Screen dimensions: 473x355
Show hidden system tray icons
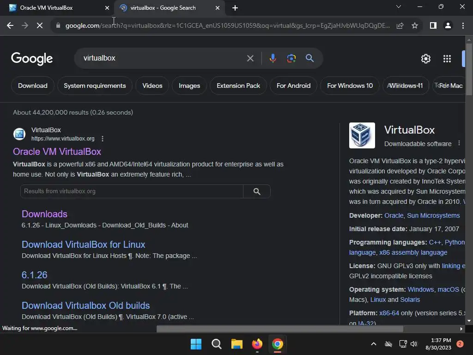[373, 344]
